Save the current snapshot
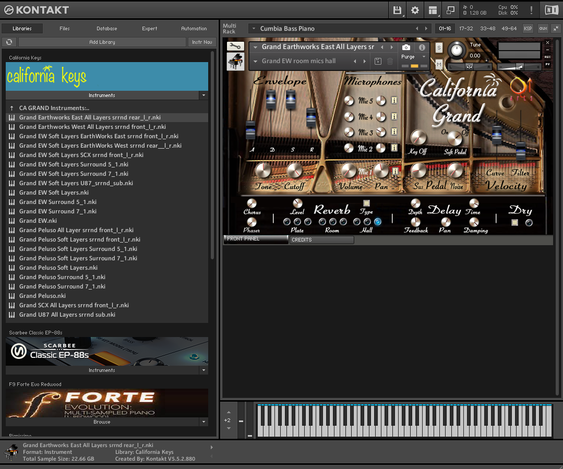Image resolution: width=563 pixels, height=469 pixels. 378,61
